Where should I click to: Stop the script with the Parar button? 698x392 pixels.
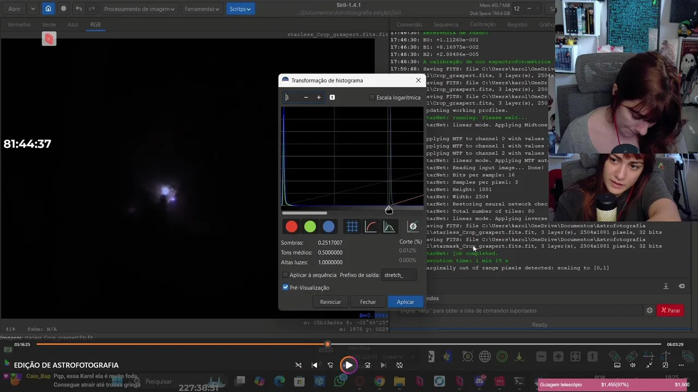671,310
